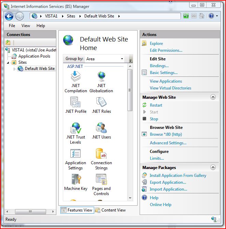The height and width of the screenshot is (229, 226).
Task: Open the .NET Roles feature
Action: click(x=101, y=105)
